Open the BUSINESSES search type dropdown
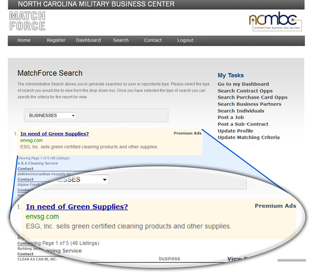314x272 pixels. tap(52, 116)
